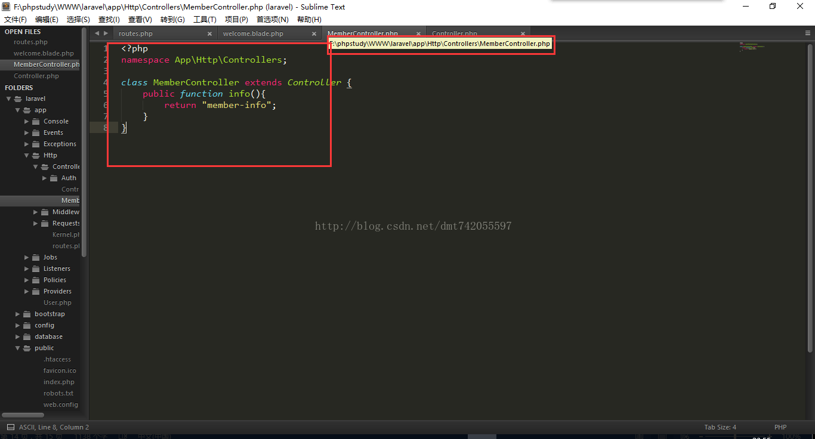Open the 首选项(N) menu
The height and width of the screenshot is (439, 815).
pos(273,20)
